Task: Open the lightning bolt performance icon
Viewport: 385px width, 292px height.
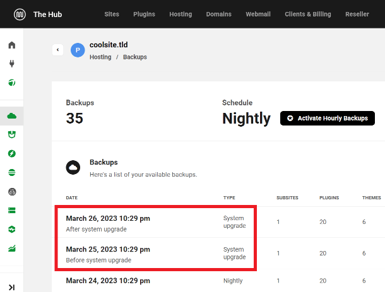Action: (x=11, y=153)
